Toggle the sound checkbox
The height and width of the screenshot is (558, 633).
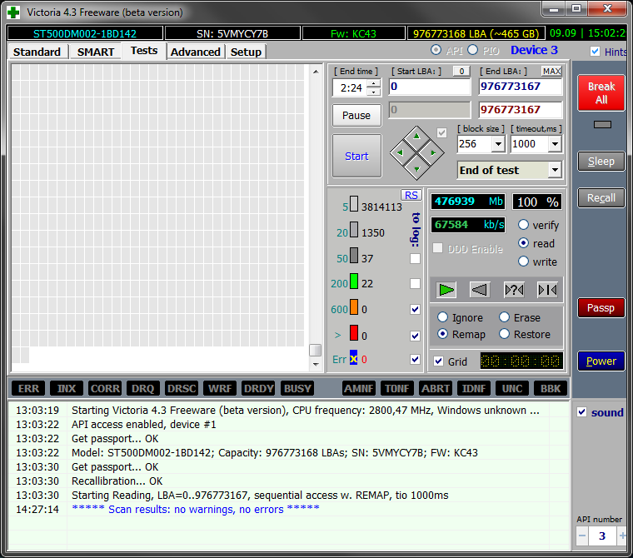(x=581, y=412)
